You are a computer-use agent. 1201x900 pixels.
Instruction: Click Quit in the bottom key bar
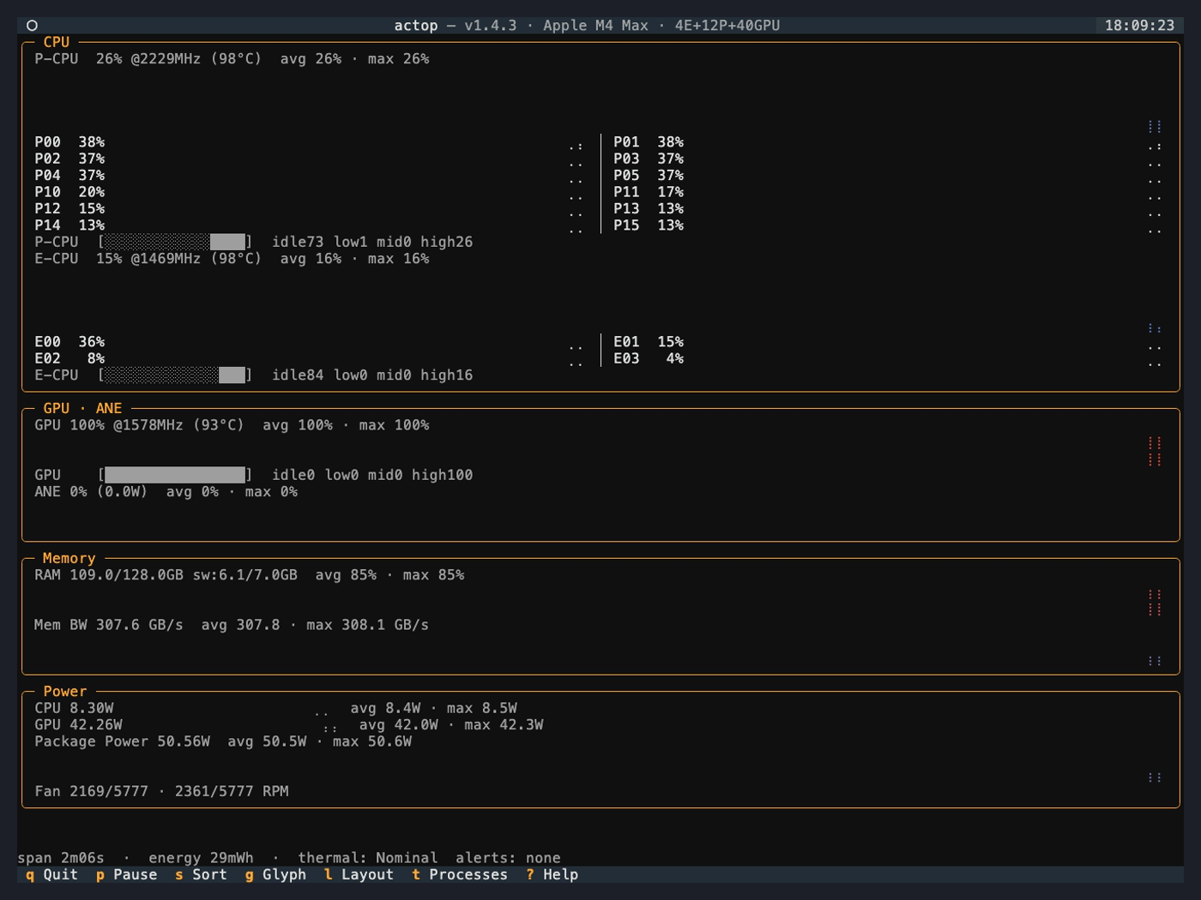51,874
